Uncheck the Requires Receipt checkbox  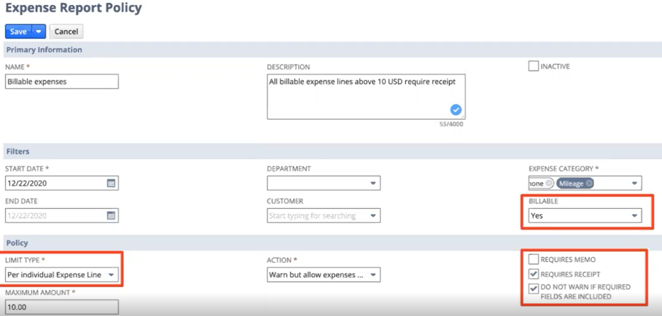click(x=533, y=274)
